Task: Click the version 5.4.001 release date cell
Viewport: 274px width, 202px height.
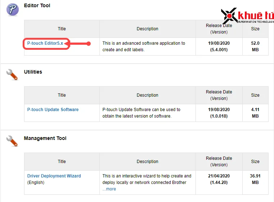Action: point(219,47)
